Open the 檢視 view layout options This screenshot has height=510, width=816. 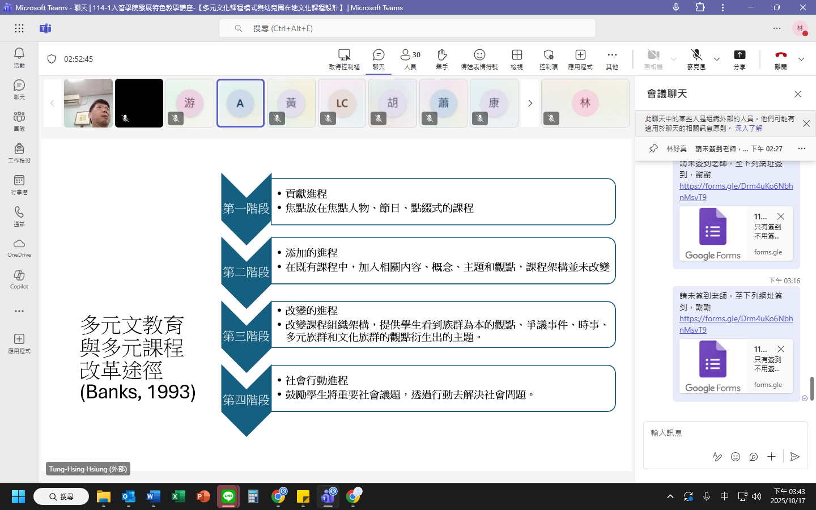[517, 58]
